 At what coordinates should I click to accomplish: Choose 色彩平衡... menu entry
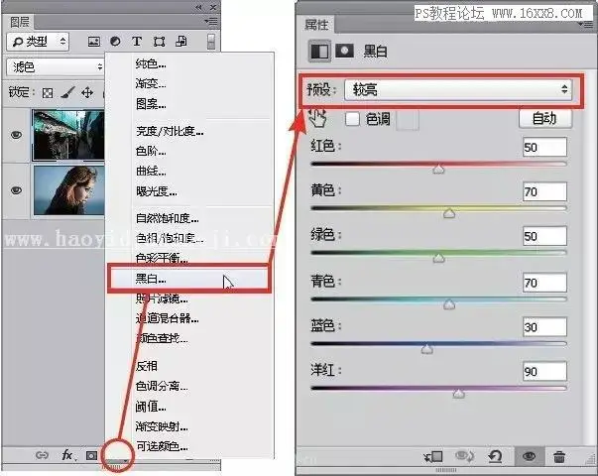pyautogui.click(x=162, y=258)
